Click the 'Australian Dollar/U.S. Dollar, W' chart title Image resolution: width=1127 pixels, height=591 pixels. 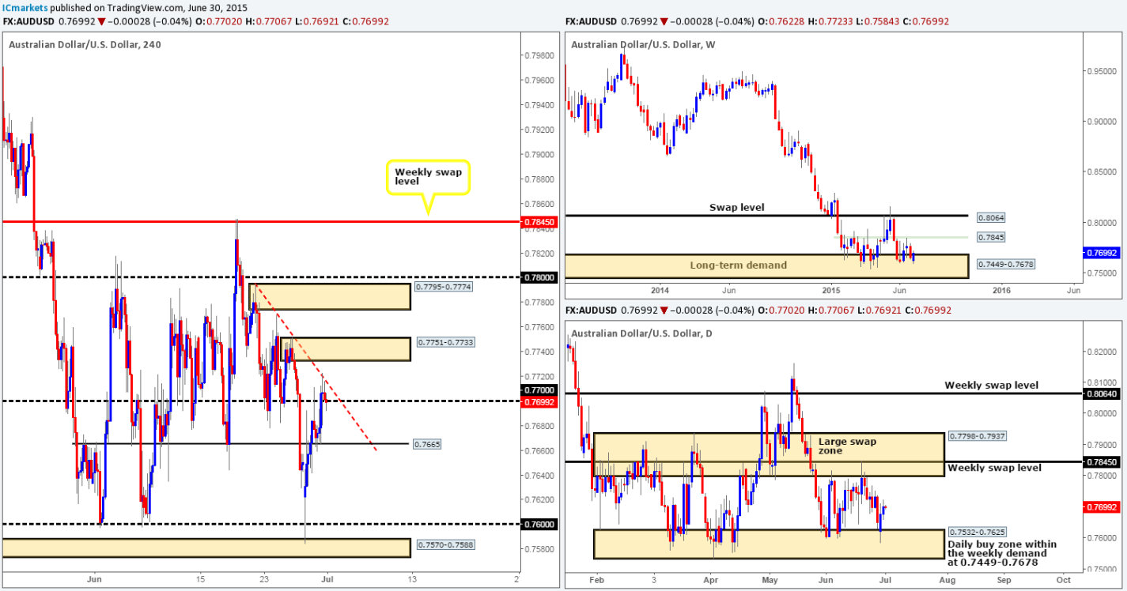tap(644, 43)
